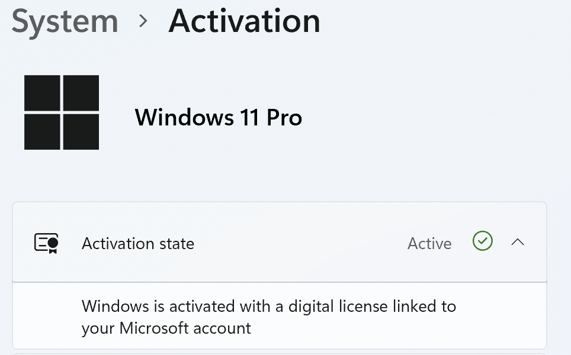Click bottom-left pane of Windows logo
Viewport: 571px width, 355px height.
tap(42, 132)
